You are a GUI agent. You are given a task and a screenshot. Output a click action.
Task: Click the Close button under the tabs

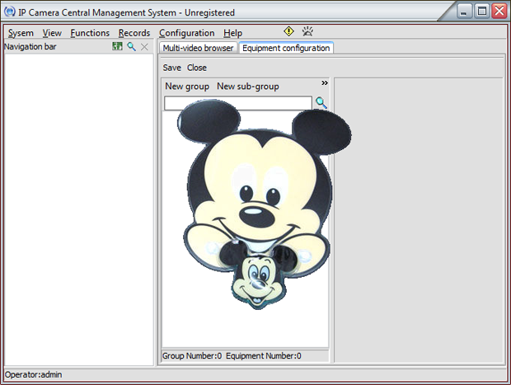point(196,68)
